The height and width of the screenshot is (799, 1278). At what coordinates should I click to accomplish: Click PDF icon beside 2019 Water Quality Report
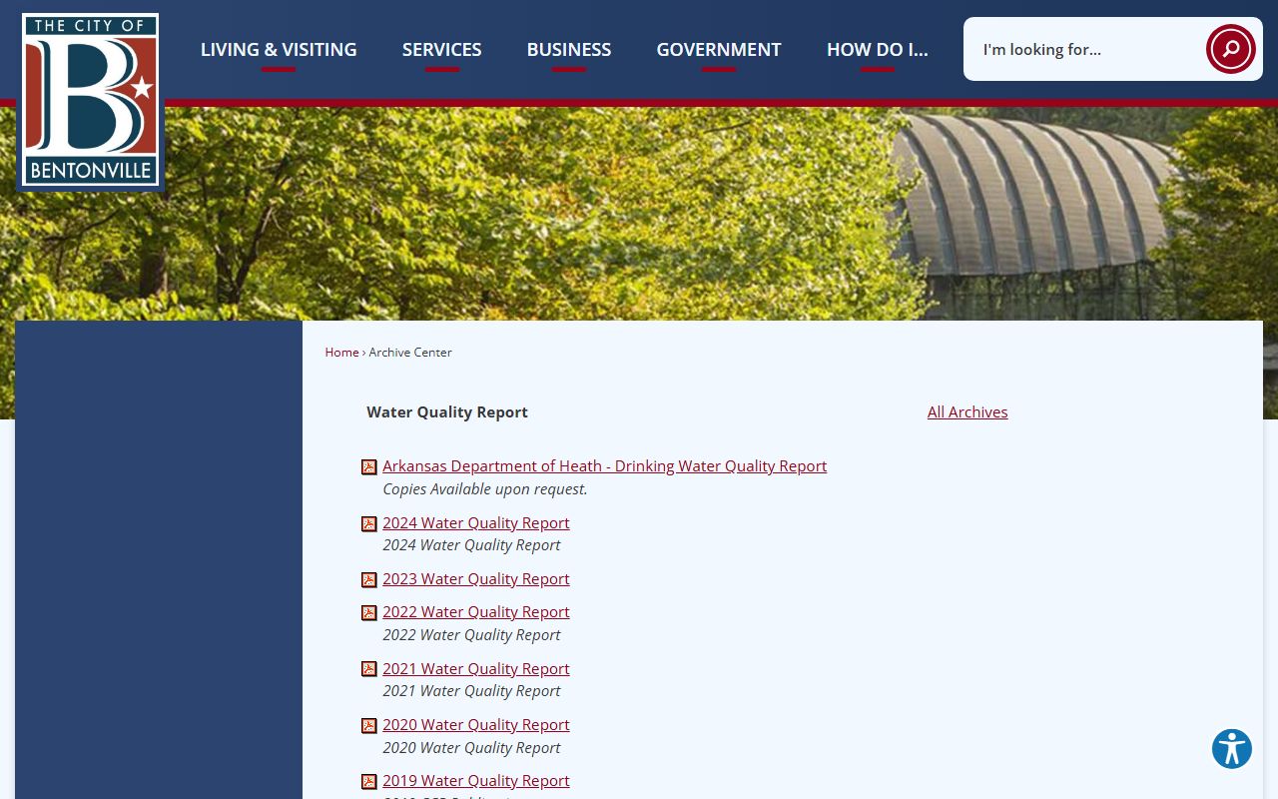pos(369,781)
